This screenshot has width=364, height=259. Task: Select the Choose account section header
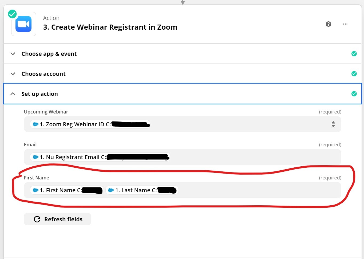coord(43,74)
